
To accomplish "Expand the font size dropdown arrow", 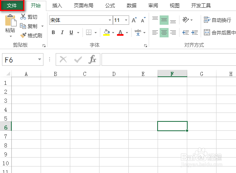I will point(126,20).
